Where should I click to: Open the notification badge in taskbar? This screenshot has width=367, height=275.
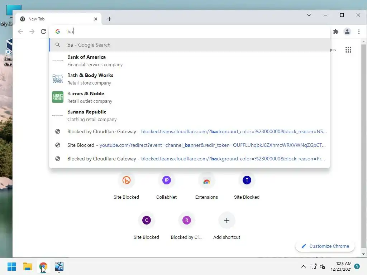[357, 266]
